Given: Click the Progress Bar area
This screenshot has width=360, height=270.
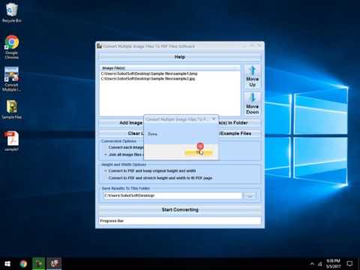Looking at the screenshot, I should pyautogui.click(x=180, y=220).
